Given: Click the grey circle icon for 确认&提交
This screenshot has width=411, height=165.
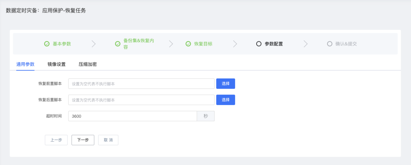Looking at the screenshot, I should point(329,44).
